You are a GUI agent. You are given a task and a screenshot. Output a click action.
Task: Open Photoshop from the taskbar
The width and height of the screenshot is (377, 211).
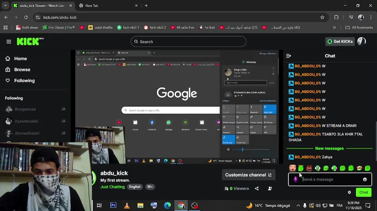(113, 205)
